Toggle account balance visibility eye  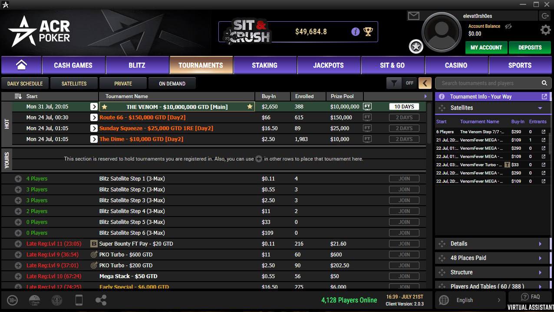(508, 26)
